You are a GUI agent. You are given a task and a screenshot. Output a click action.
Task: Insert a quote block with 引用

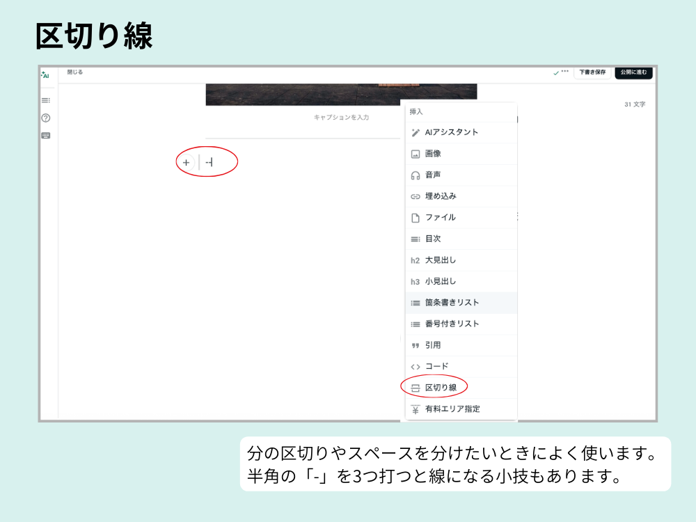tap(433, 345)
